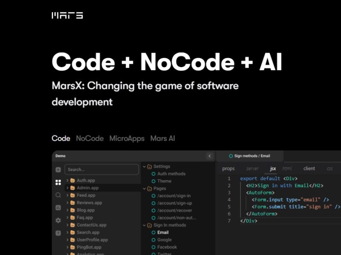Open the client editor tab

click(309, 168)
